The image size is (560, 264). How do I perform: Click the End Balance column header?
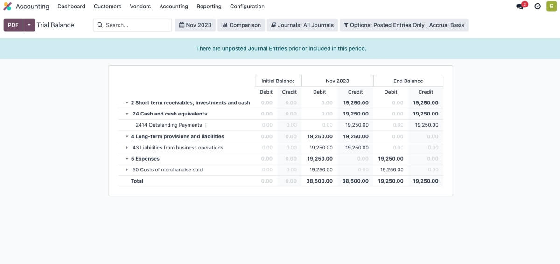[408, 81]
